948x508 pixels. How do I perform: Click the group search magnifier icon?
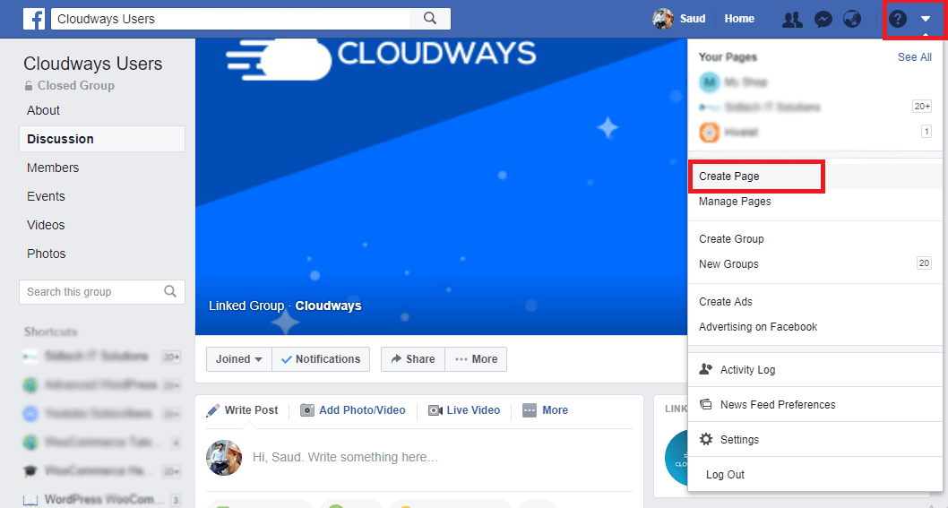click(170, 291)
